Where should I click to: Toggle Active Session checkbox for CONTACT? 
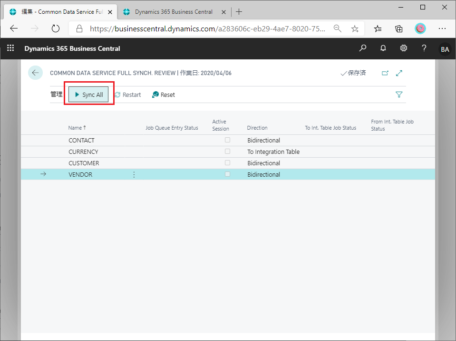pyautogui.click(x=227, y=140)
